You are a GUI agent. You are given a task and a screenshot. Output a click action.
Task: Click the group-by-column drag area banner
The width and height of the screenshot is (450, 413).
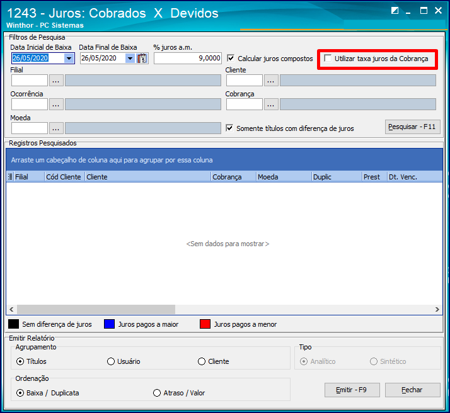coord(224,160)
